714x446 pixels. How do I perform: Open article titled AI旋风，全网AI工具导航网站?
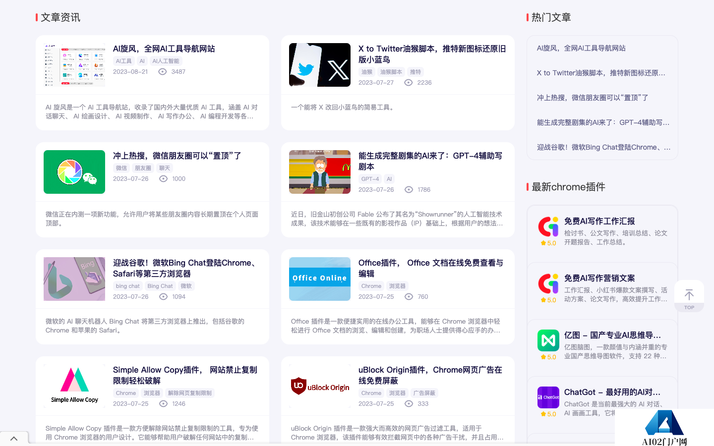[x=164, y=49]
